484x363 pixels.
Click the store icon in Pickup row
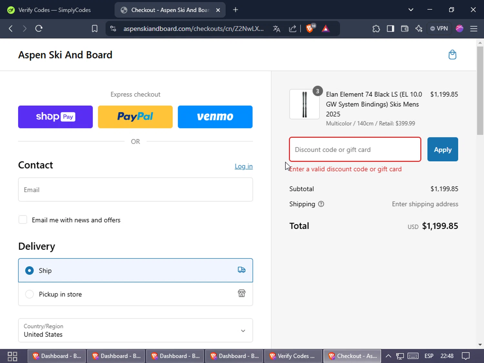[242, 293]
